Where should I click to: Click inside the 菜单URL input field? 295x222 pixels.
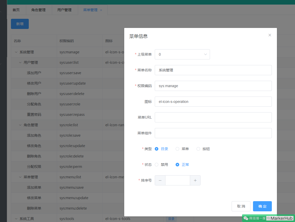point(213,117)
